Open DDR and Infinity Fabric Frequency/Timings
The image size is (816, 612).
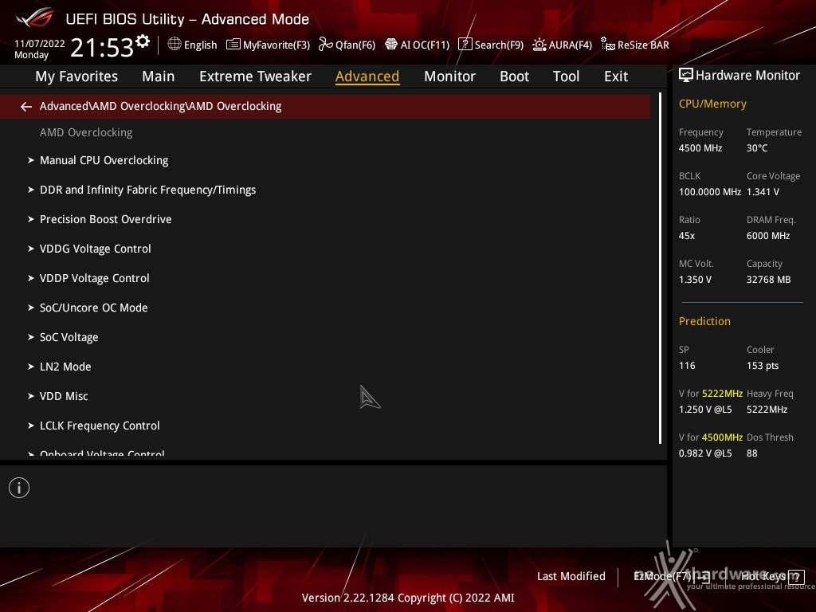pos(147,190)
